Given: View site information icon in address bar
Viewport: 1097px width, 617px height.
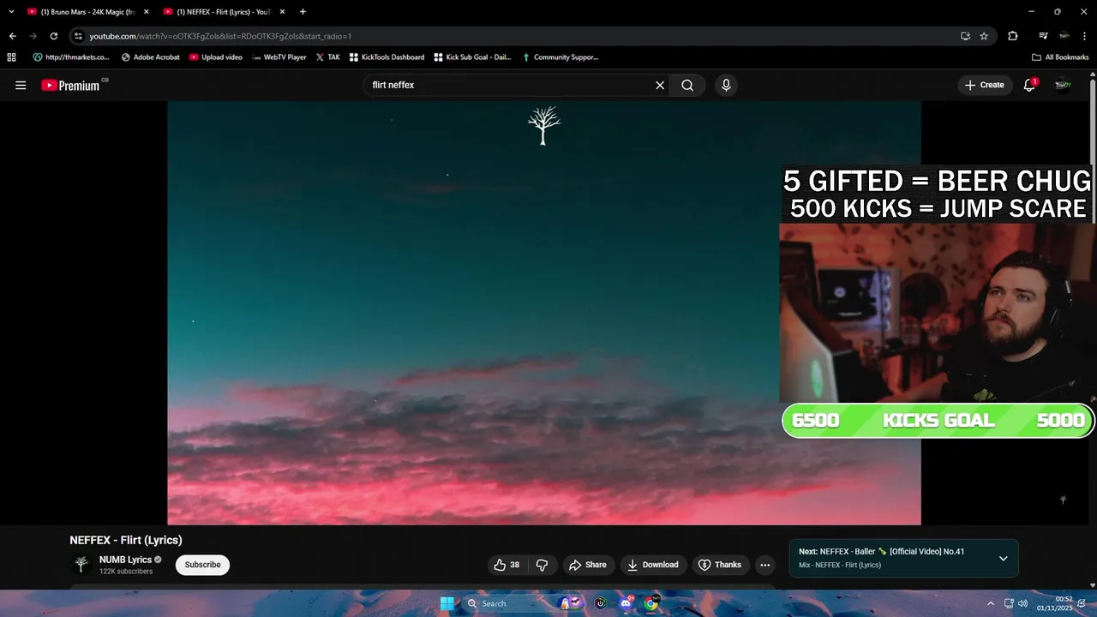Looking at the screenshot, I should [x=78, y=36].
